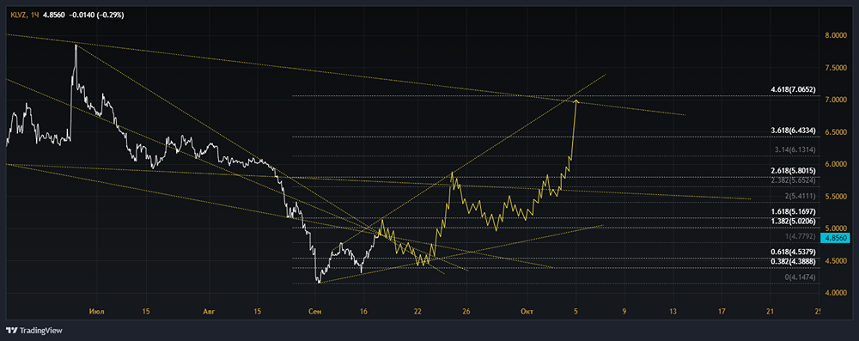Viewport: 859px width, 341px height.
Task: Click the 5 date label after Окт
Action: [x=576, y=312]
